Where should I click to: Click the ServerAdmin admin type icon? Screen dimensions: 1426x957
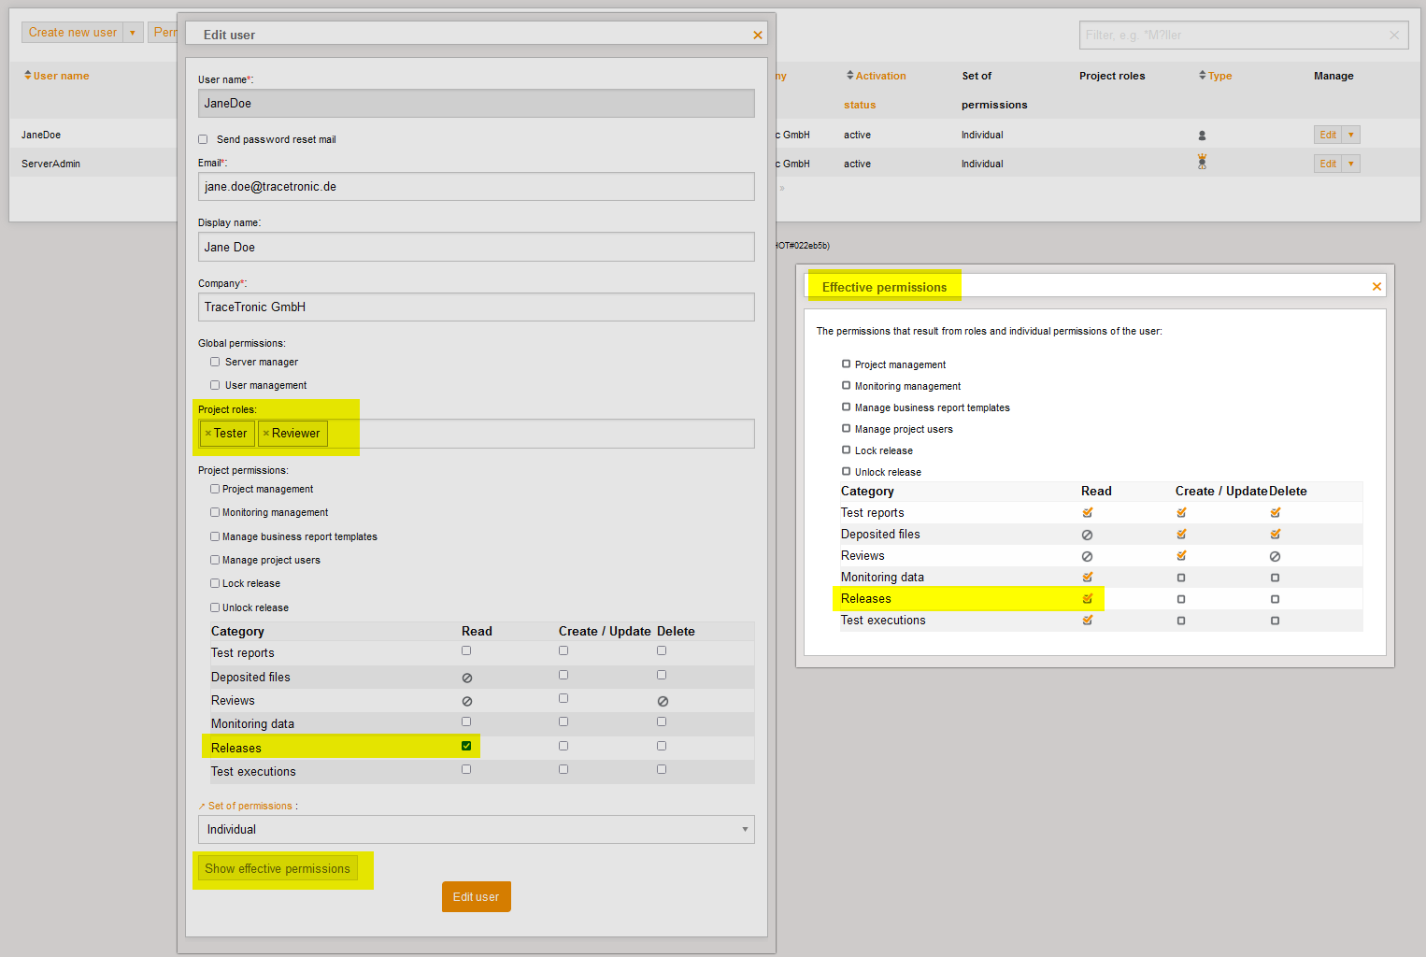coord(1202,163)
